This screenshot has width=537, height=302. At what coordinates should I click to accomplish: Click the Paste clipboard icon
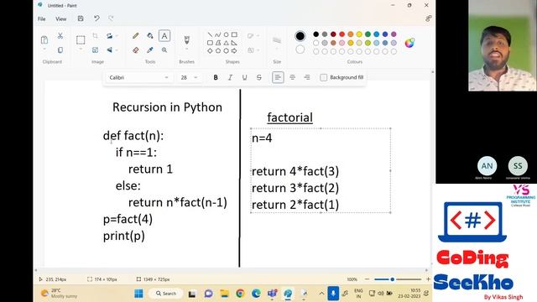(44, 39)
